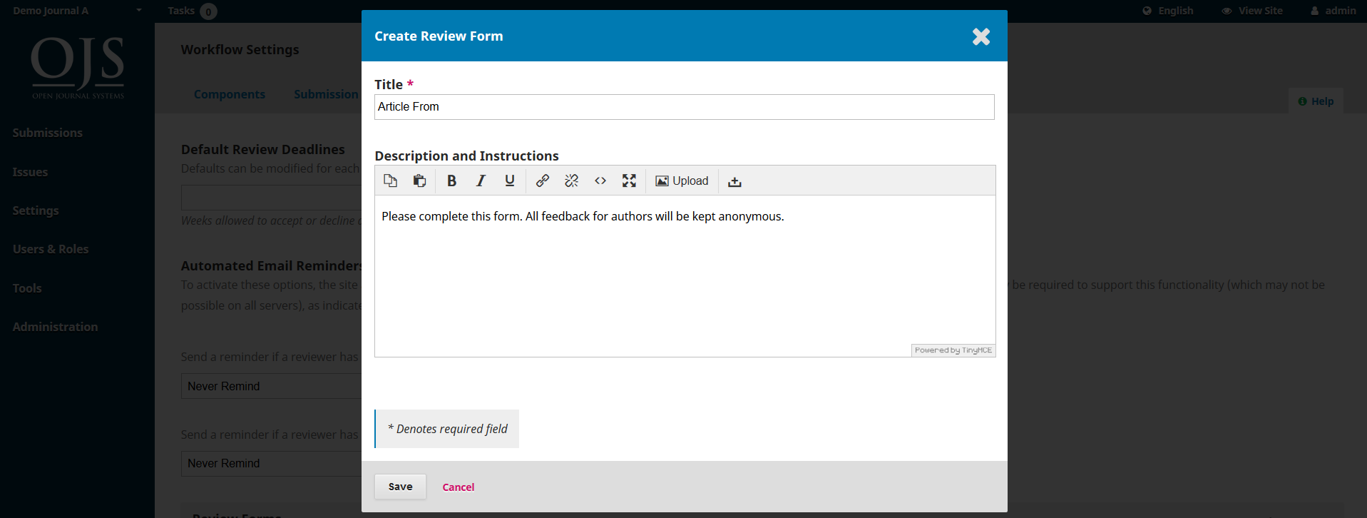
Task: Toggle Italic formatting in editor
Action: click(481, 181)
